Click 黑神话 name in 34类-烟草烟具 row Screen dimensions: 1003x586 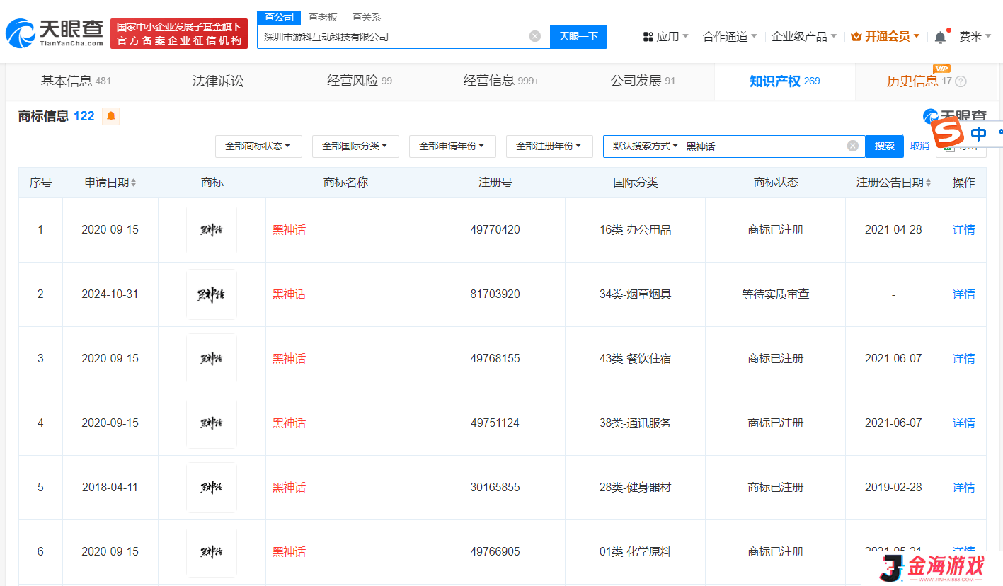click(289, 294)
